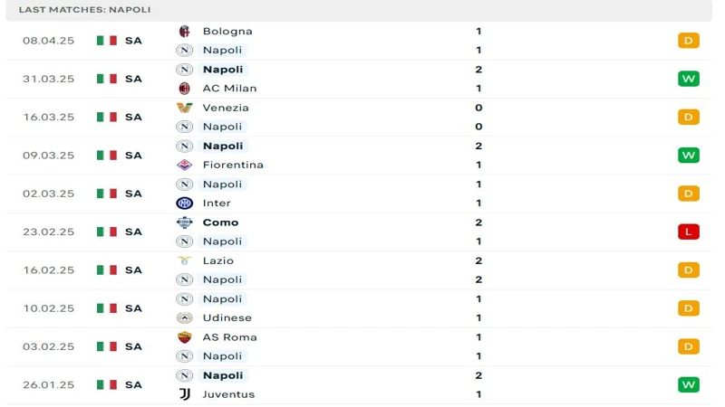
Task: Click the Juventus logo icon
Action: pos(185,394)
